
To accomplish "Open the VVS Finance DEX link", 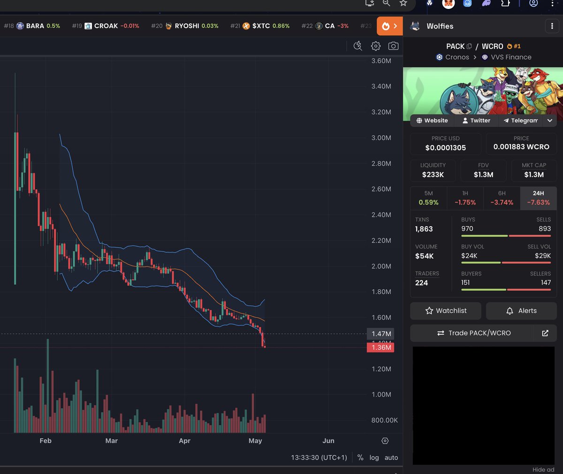I will click(x=506, y=57).
